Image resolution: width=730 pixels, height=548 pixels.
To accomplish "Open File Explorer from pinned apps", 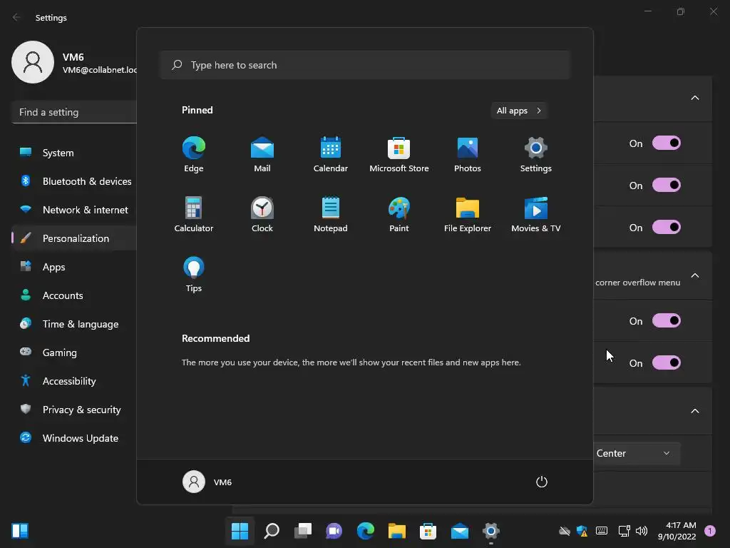I will (468, 214).
